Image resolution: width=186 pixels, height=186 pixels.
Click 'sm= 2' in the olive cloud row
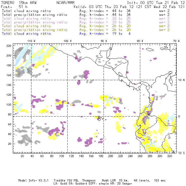point(164,26)
